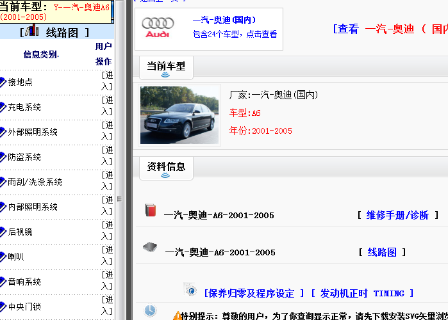Image resolution: width=448 pixels, height=320 pixels.
Task: Click the chevron under 资料信息 tab
Action: 165,175
